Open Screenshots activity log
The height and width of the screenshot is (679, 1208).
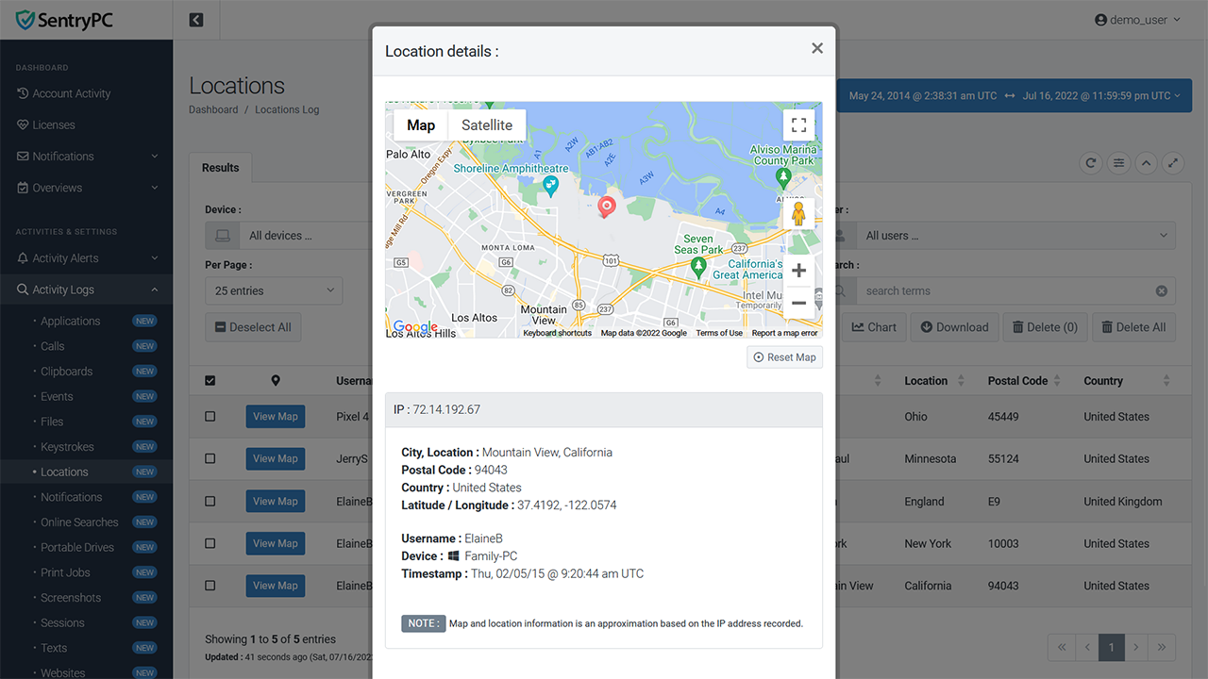point(86,598)
